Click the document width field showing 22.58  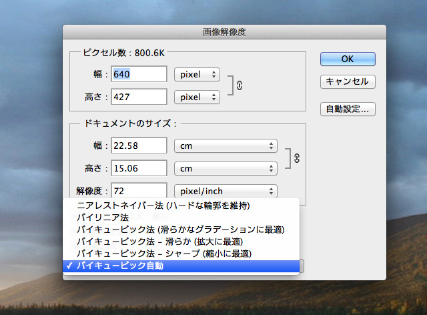pyautogui.click(x=139, y=145)
